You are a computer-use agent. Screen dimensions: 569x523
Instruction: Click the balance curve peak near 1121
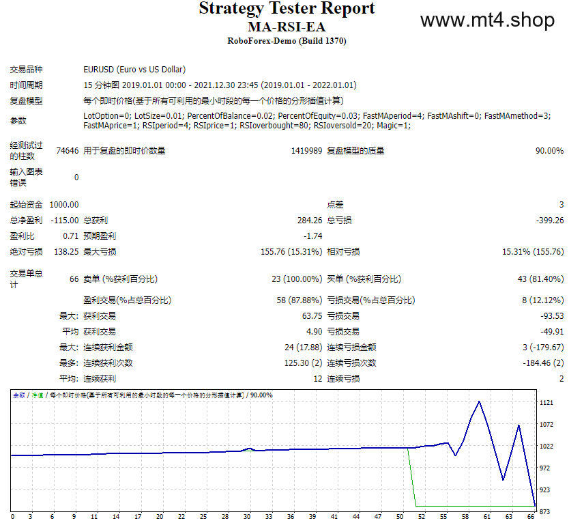(479, 401)
